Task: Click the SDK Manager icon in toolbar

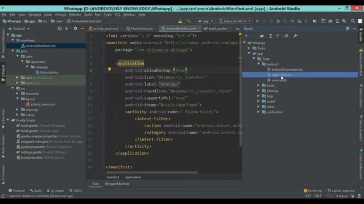Action: pos(344,21)
